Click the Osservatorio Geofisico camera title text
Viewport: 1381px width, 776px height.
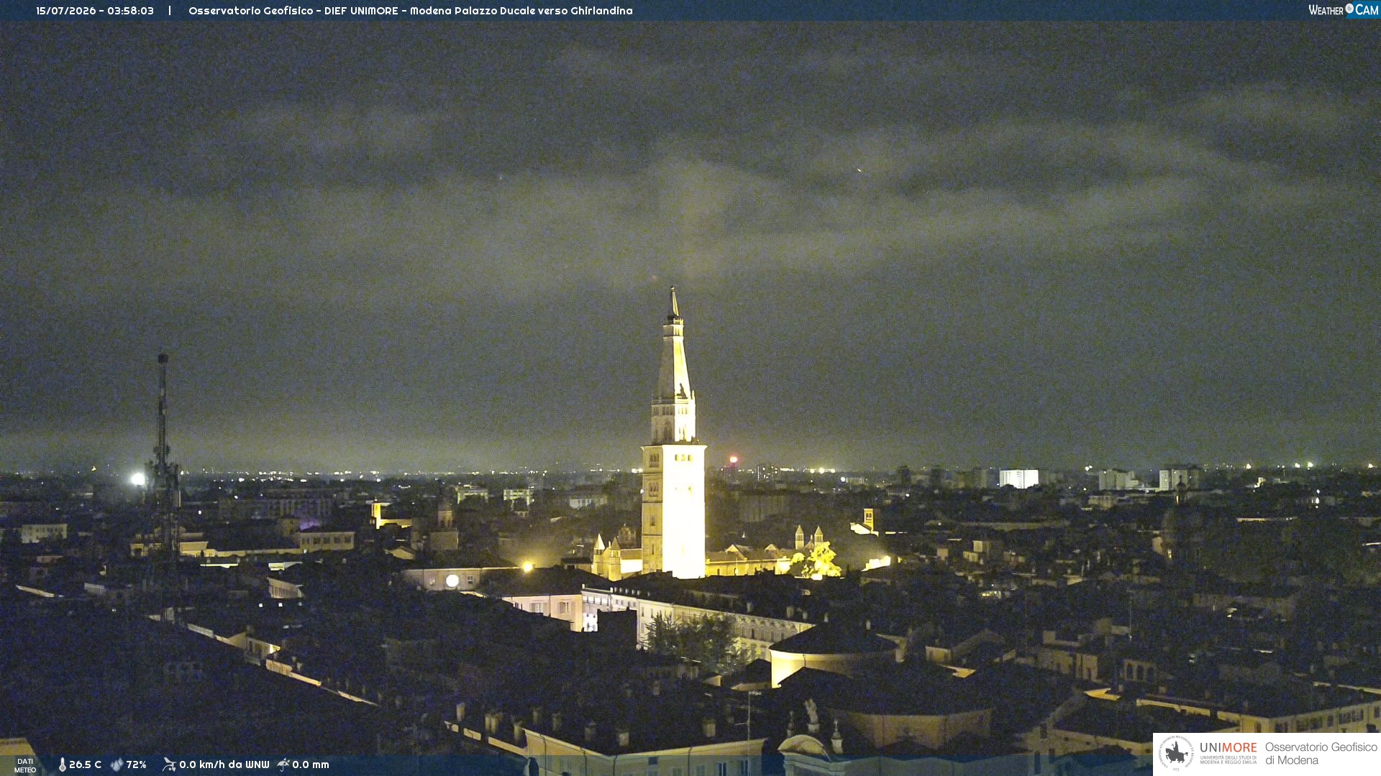click(x=411, y=11)
